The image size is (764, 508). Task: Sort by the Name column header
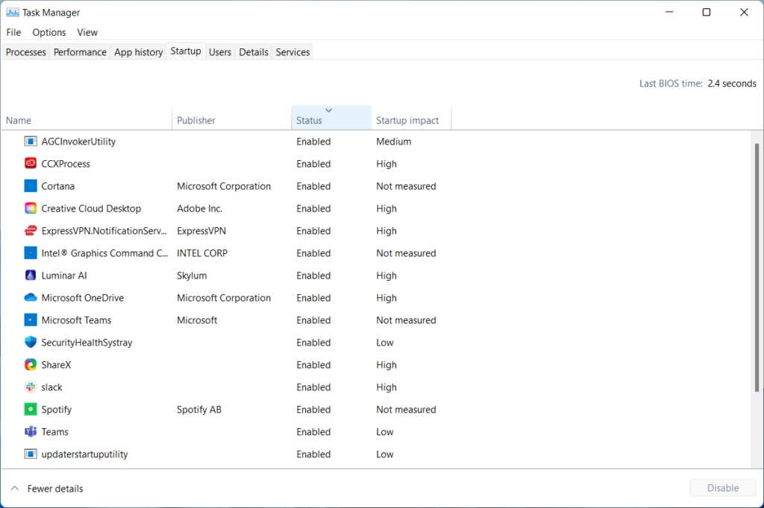tap(87, 118)
